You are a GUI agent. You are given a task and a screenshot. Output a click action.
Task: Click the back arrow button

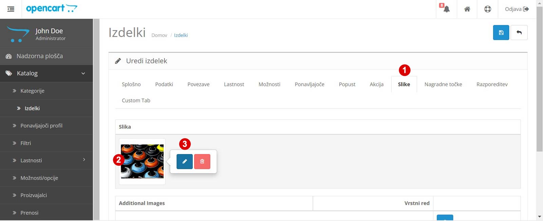pos(519,33)
